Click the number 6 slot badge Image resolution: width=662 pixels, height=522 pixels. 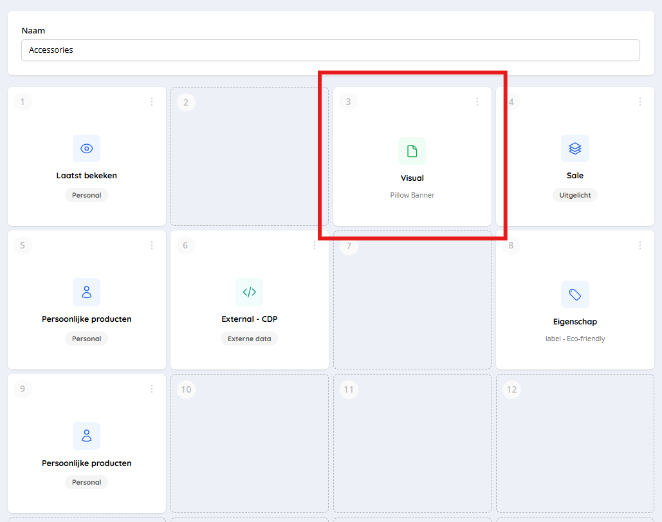pos(185,245)
